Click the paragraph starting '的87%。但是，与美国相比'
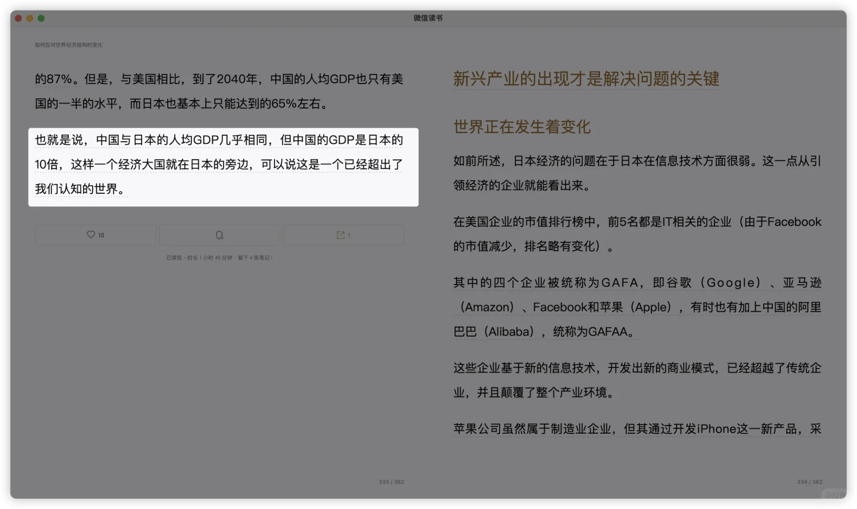This screenshot has width=857, height=509. [219, 91]
